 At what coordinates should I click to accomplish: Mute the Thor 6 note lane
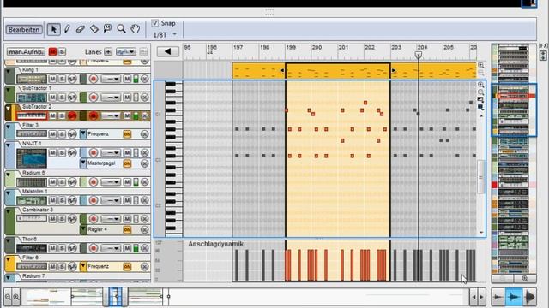click(x=127, y=248)
